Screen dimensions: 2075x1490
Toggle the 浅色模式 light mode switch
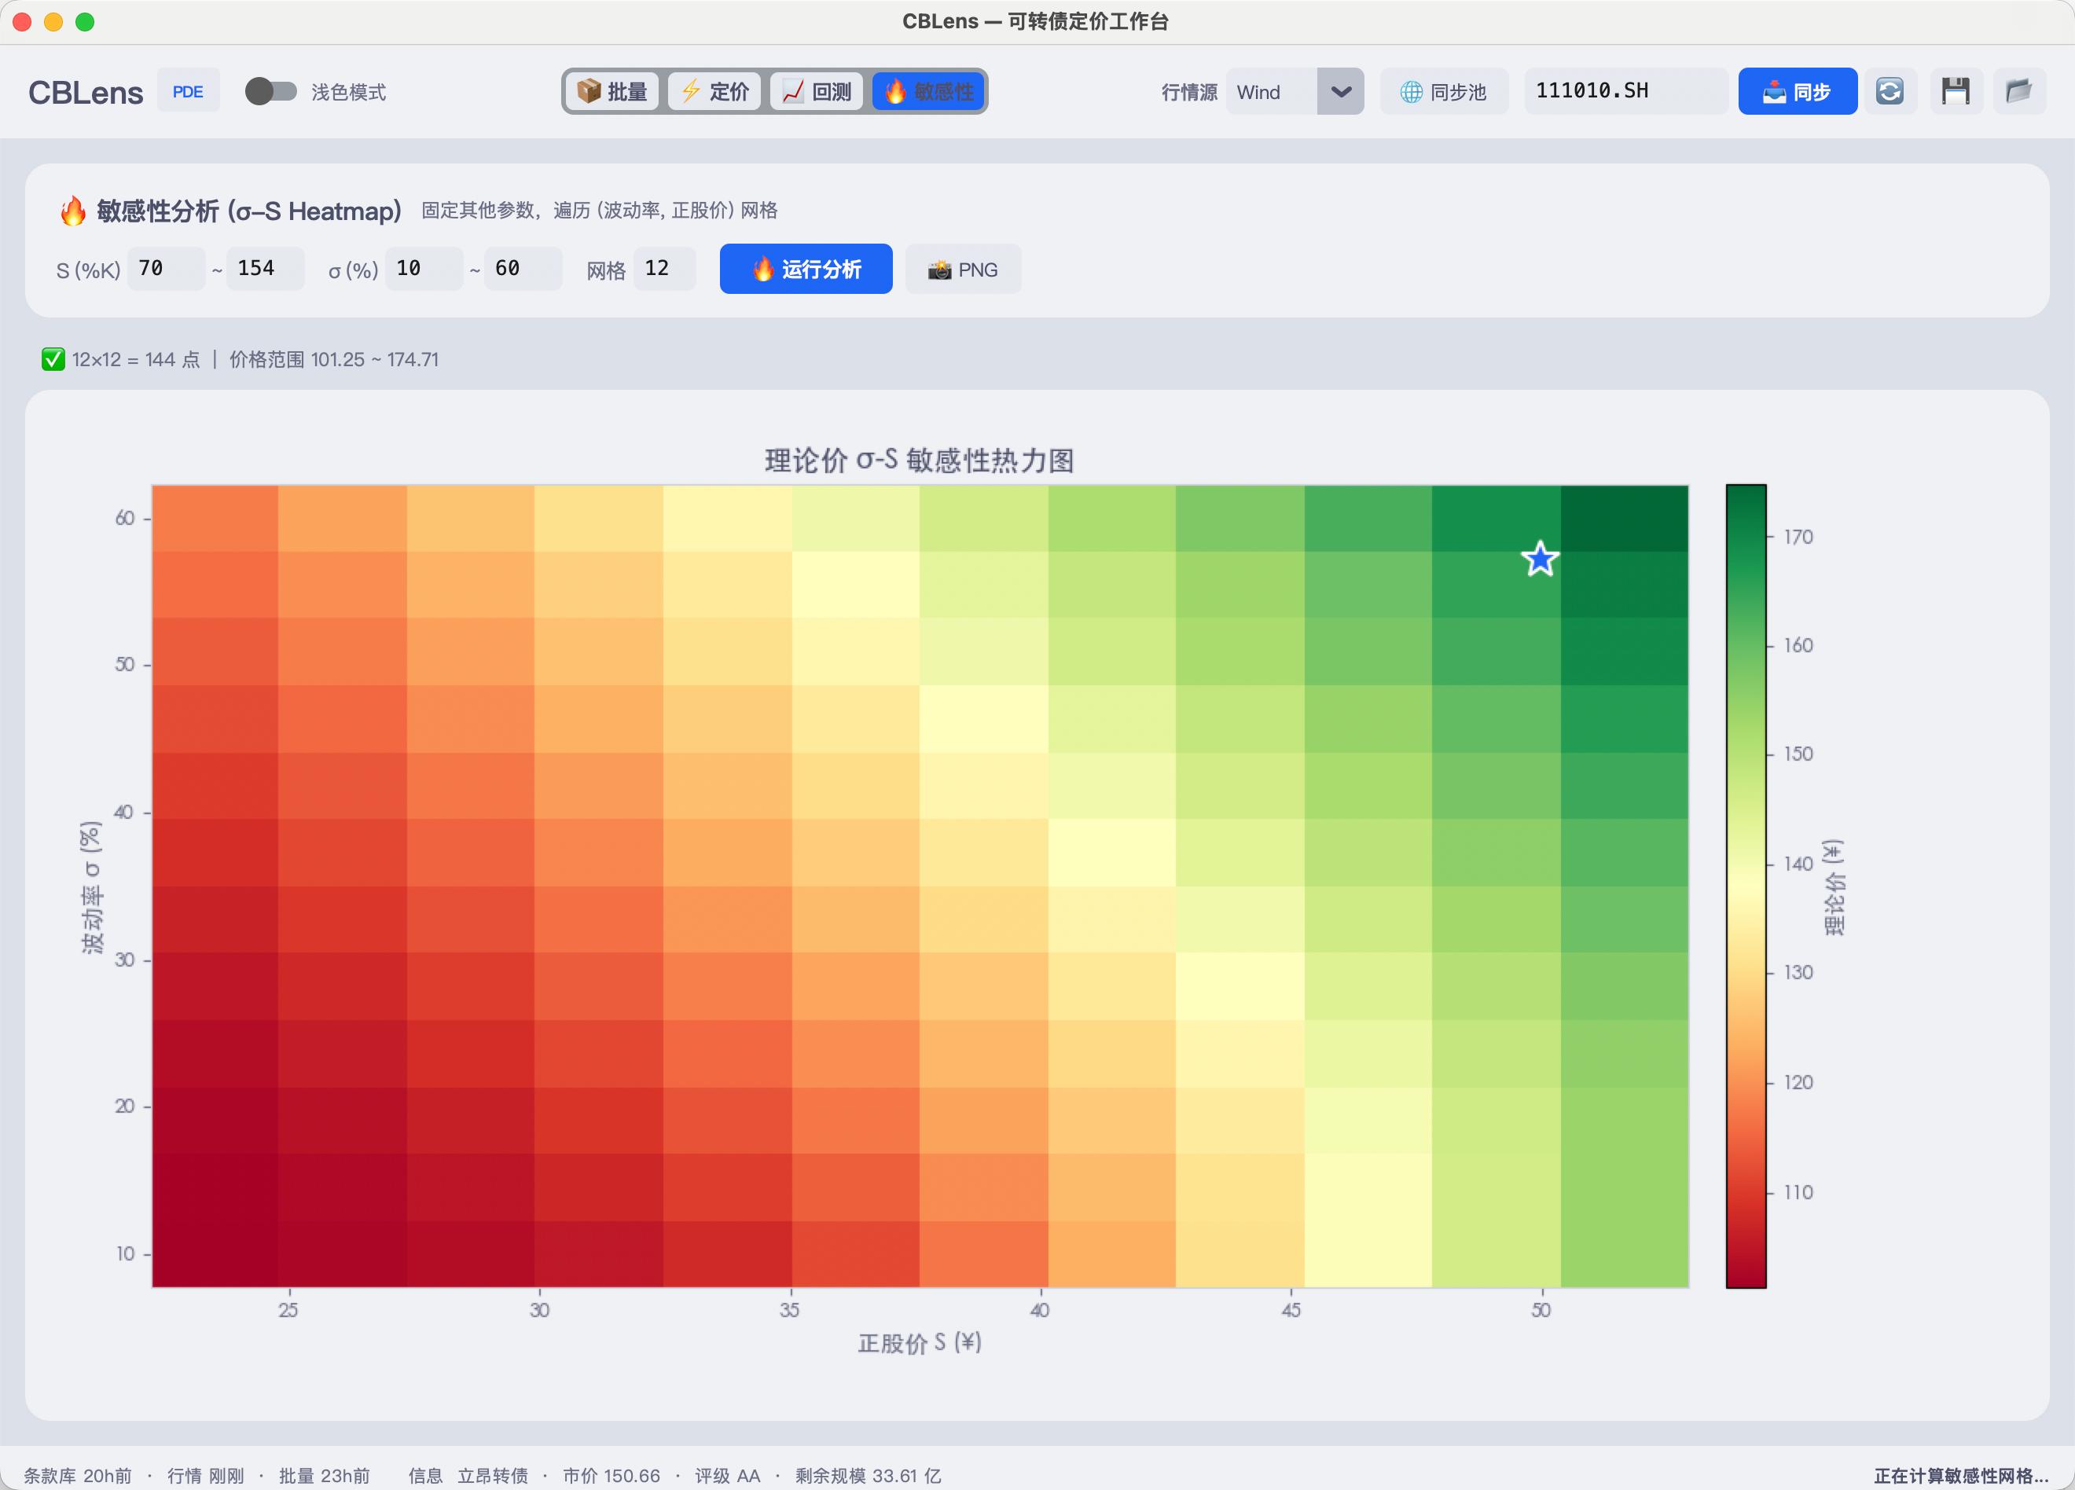click(x=270, y=91)
